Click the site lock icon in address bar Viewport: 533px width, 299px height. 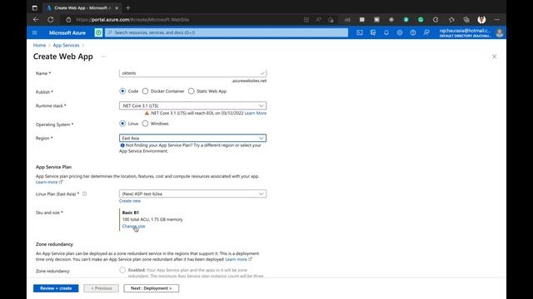pos(68,20)
